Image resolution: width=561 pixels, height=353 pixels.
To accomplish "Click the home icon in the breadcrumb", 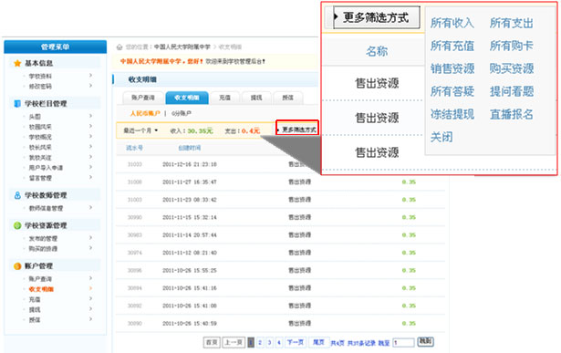I will [119, 47].
